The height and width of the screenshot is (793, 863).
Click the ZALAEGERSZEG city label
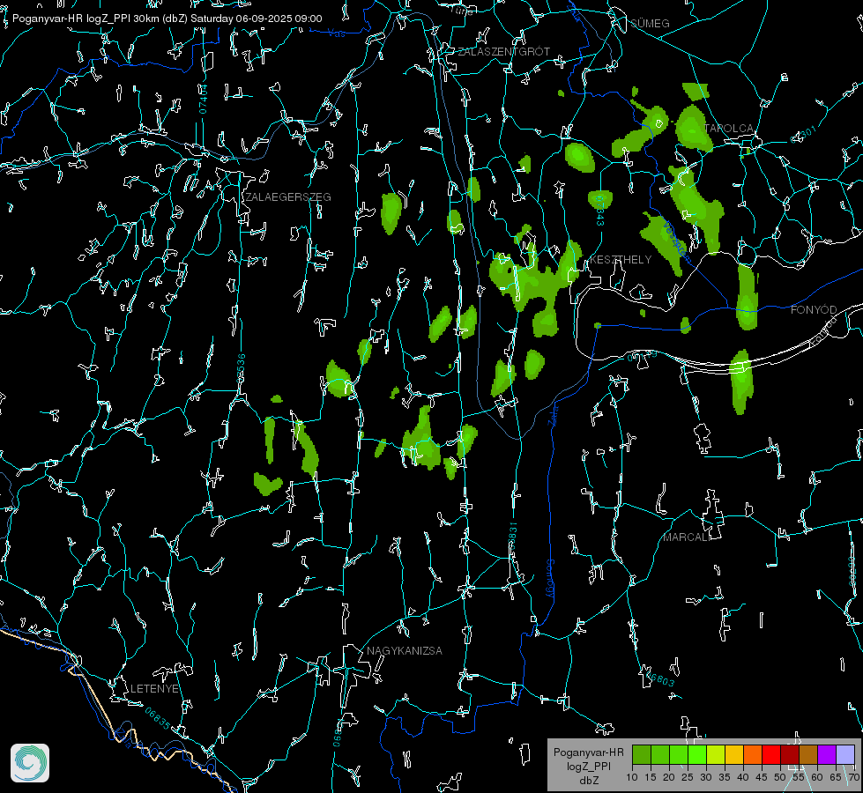[x=288, y=197]
